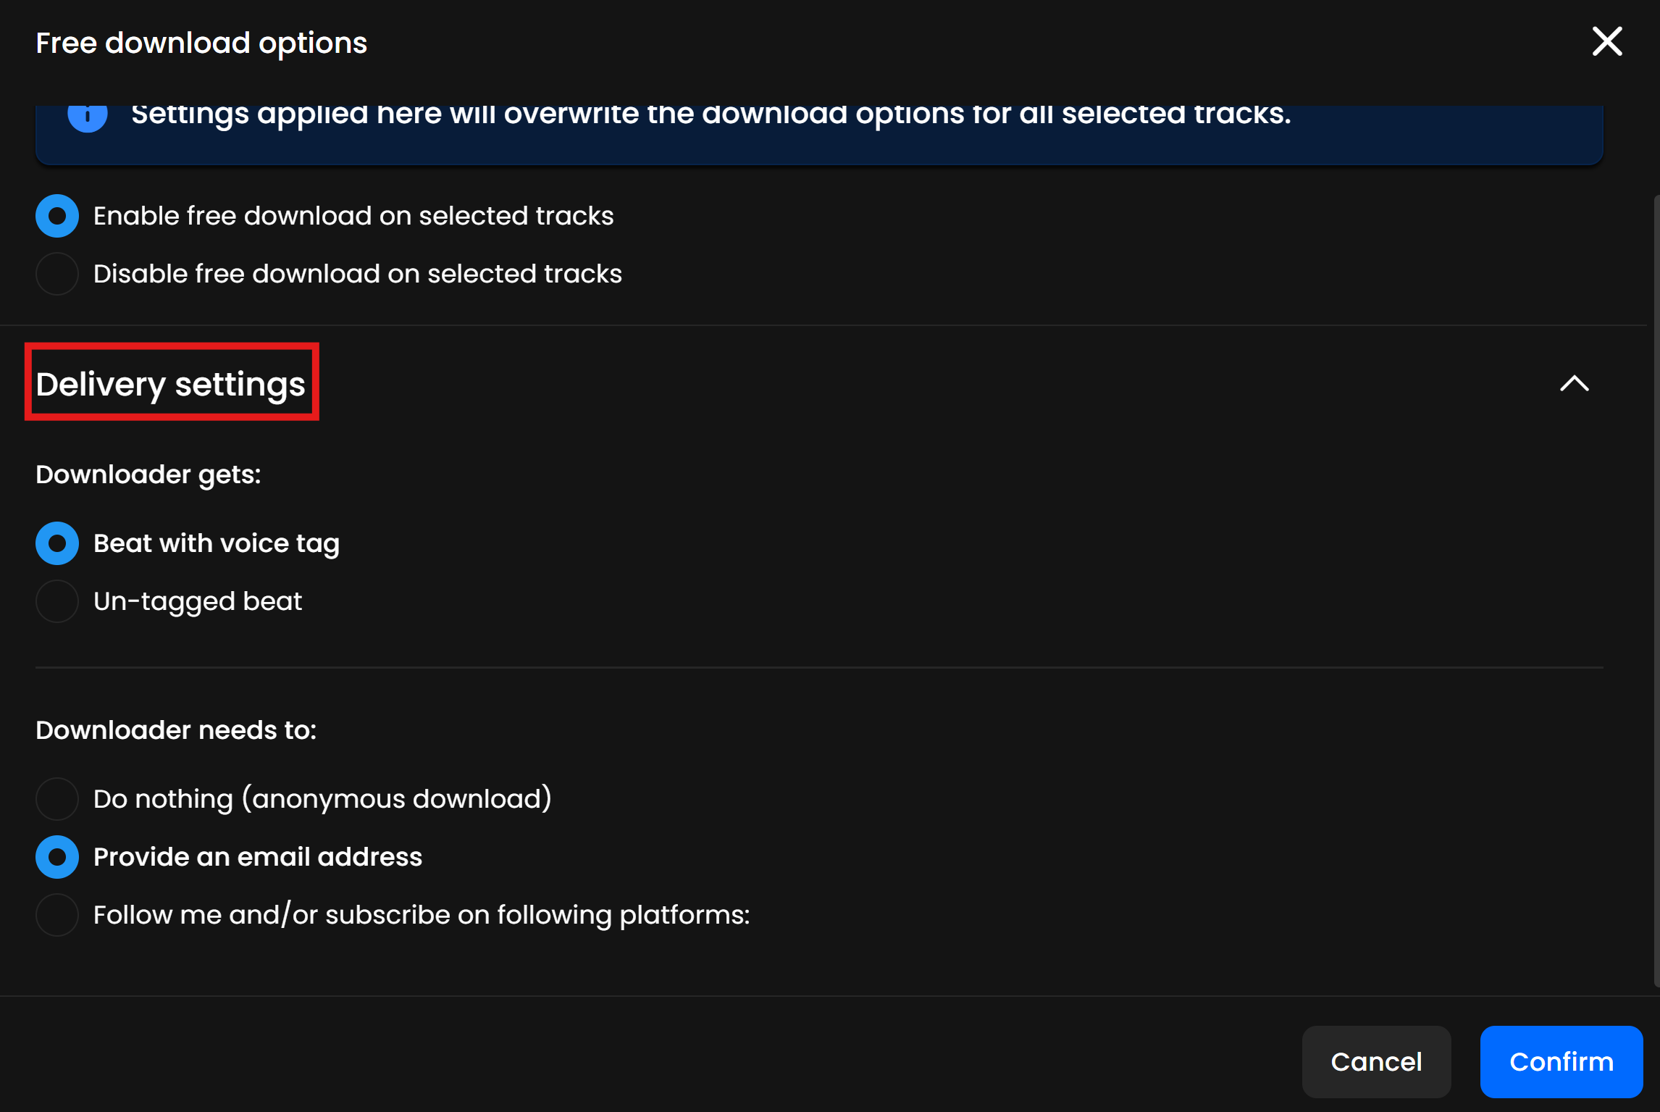Close the Free download options dialog
Image resolution: width=1660 pixels, height=1112 pixels.
tap(1606, 41)
